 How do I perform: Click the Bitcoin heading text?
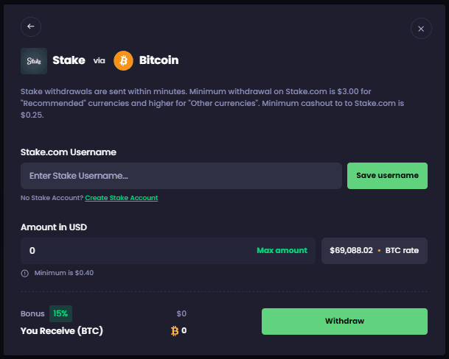[159, 60]
